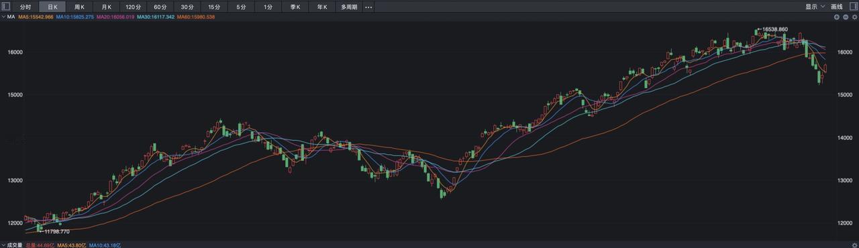859x248 pixels.
Task: Open 多周期 multi-period view
Action: (x=349, y=7)
